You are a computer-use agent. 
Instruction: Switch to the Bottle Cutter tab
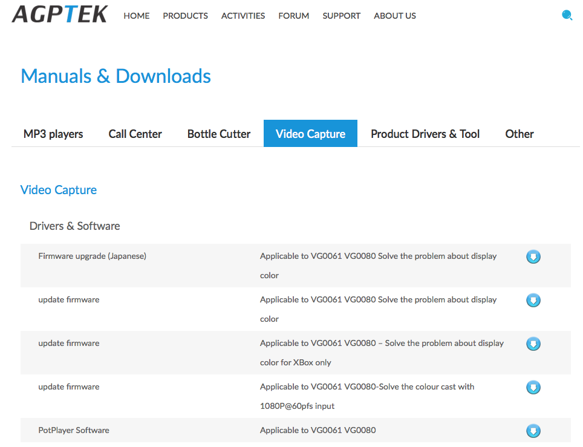(x=218, y=134)
